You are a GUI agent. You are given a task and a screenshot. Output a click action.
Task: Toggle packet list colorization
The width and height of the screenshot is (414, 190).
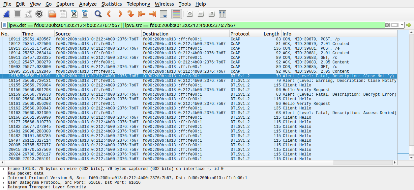(176, 14)
